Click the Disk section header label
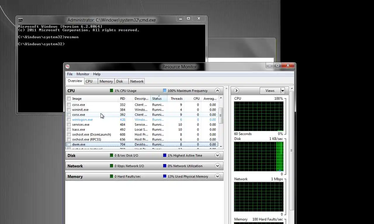374x224 pixels. (72, 155)
